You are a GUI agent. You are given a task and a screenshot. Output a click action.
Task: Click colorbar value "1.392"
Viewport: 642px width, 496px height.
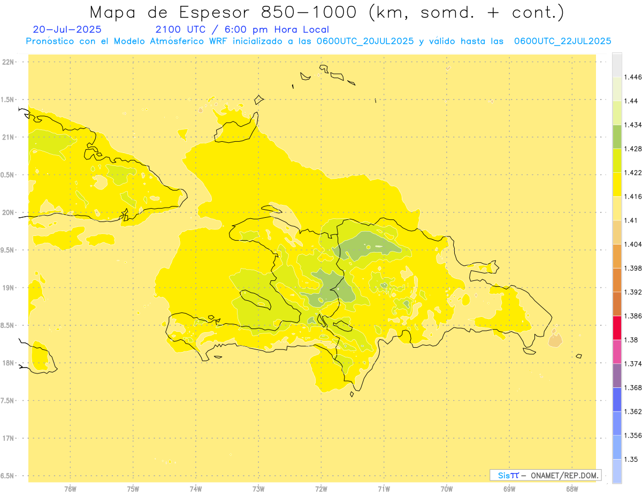point(633,292)
